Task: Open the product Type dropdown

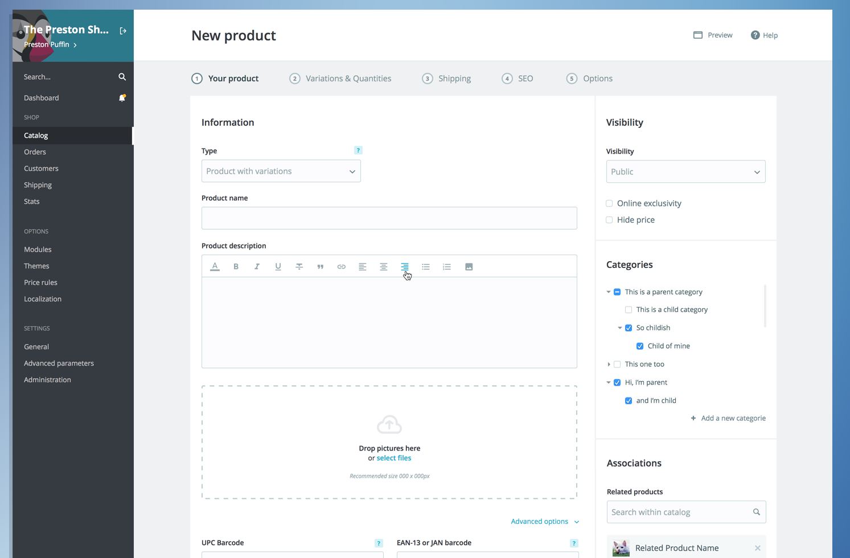Action: [281, 171]
